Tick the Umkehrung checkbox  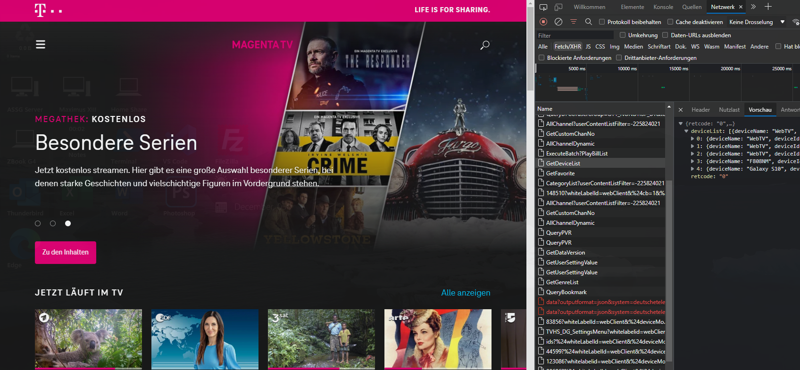(x=623, y=35)
